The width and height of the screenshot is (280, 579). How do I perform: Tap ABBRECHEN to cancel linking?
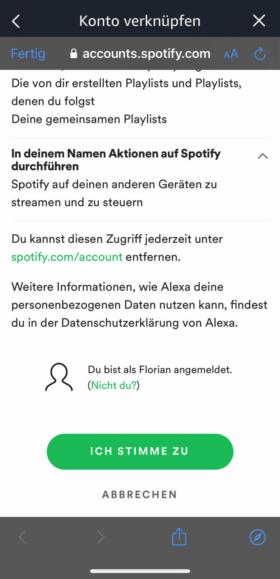coord(140,494)
